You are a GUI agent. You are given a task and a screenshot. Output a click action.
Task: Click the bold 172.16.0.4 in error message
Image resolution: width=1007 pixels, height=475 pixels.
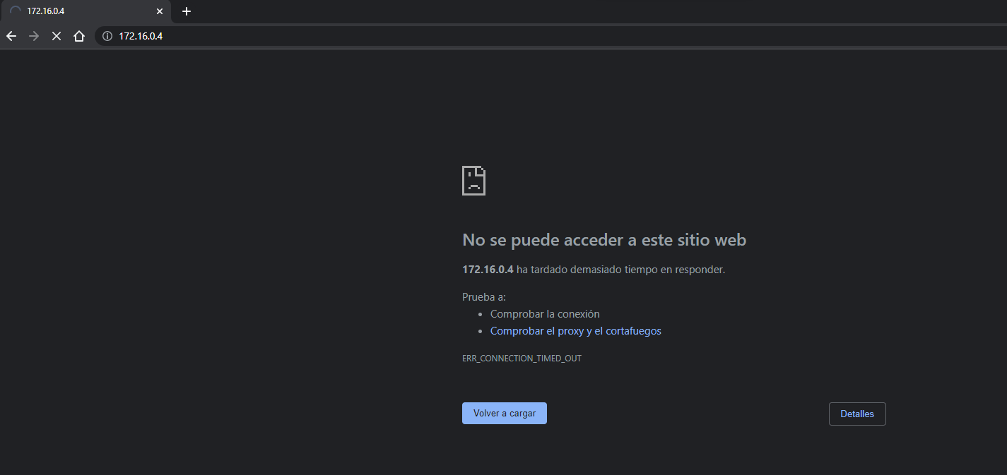pyautogui.click(x=488, y=270)
